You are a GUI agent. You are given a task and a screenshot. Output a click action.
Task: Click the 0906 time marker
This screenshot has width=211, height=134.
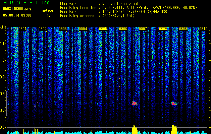[123, 29]
